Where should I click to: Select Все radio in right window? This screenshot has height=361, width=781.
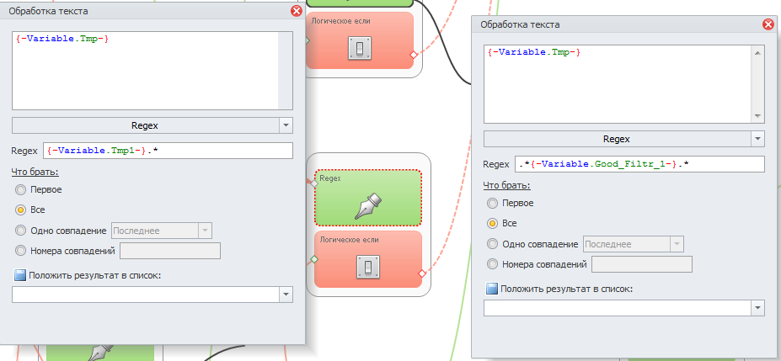[x=492, y=223]
